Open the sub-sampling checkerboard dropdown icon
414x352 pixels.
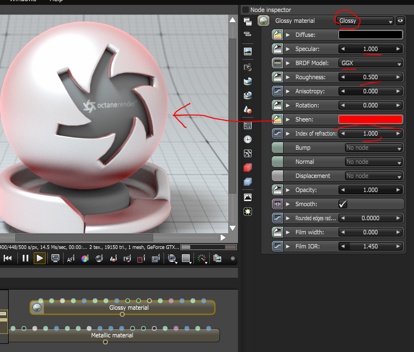(186, 259)
